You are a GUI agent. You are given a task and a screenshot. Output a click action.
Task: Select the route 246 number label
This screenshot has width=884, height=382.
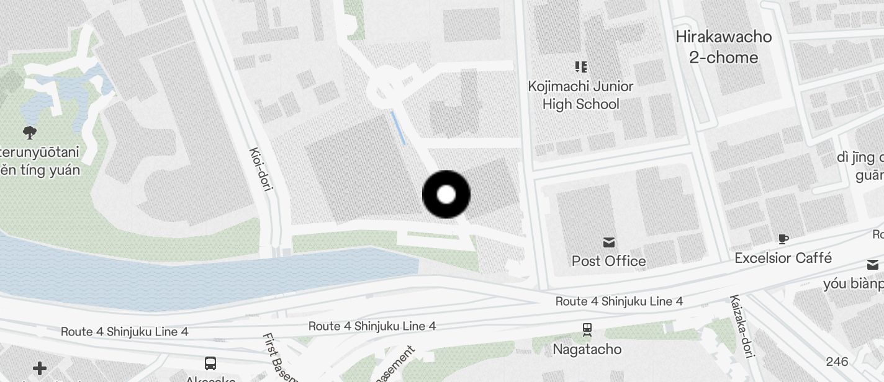[837, 361]
